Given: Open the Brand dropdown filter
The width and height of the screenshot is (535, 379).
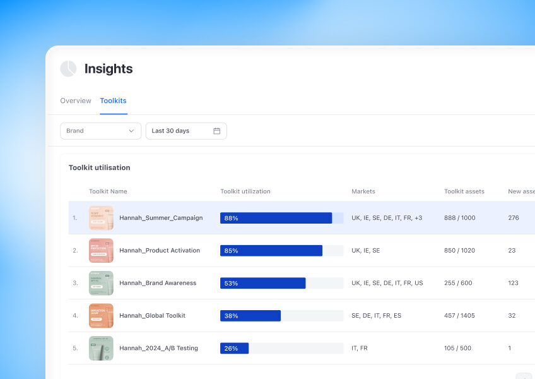Looking at the screenshot, I should point(101,131).
